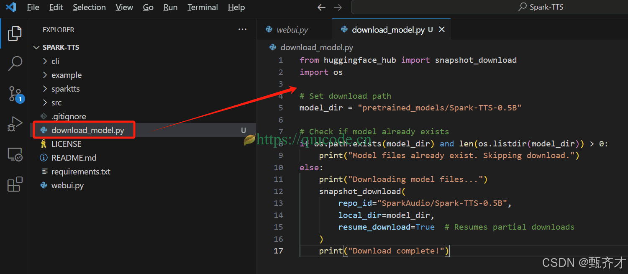This screenshot has height=274, width=628.
Task: Click download_model.py in the breadcrumb
Action: pos(317,47)
